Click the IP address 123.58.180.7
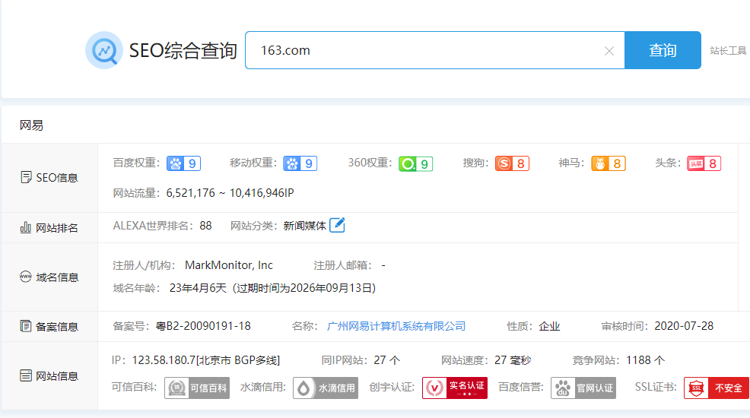The width and height of the screenshot is (750, 418). point(164,360)
